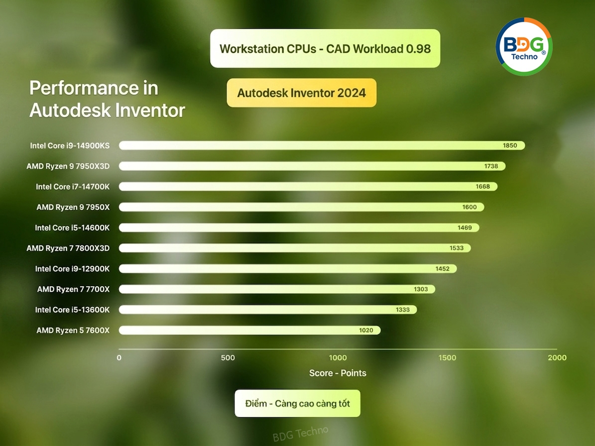
Task: Select the "AMD Ryzen 9 7950X3D" label
Action: tap(68, 166)
